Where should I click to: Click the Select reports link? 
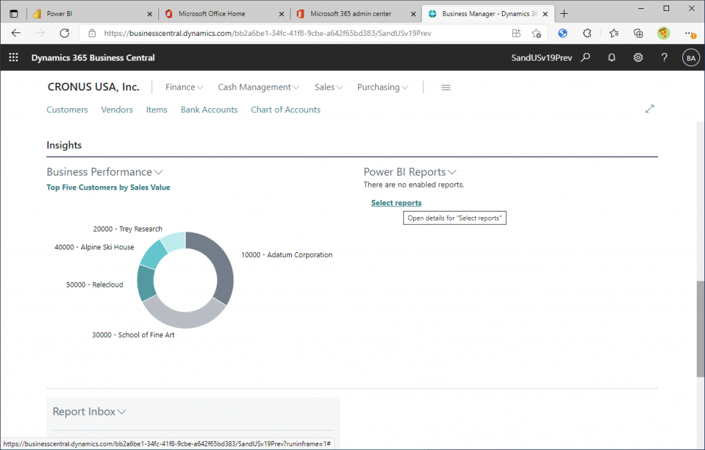[x=396, y=203]
